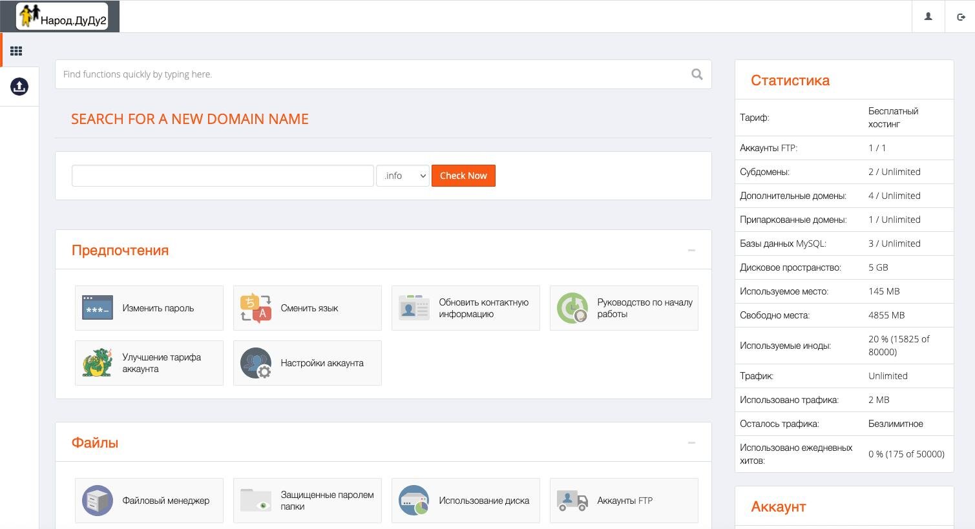Click the grid dashboard icon in sidebar
This screenshot has height=529, width=975.
16,51
